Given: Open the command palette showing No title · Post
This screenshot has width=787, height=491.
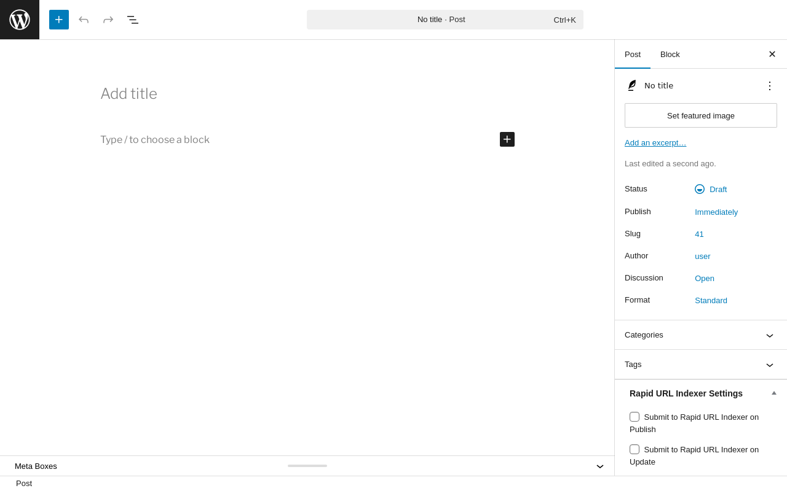Looking at the screenshot, I should click(445, 20).
